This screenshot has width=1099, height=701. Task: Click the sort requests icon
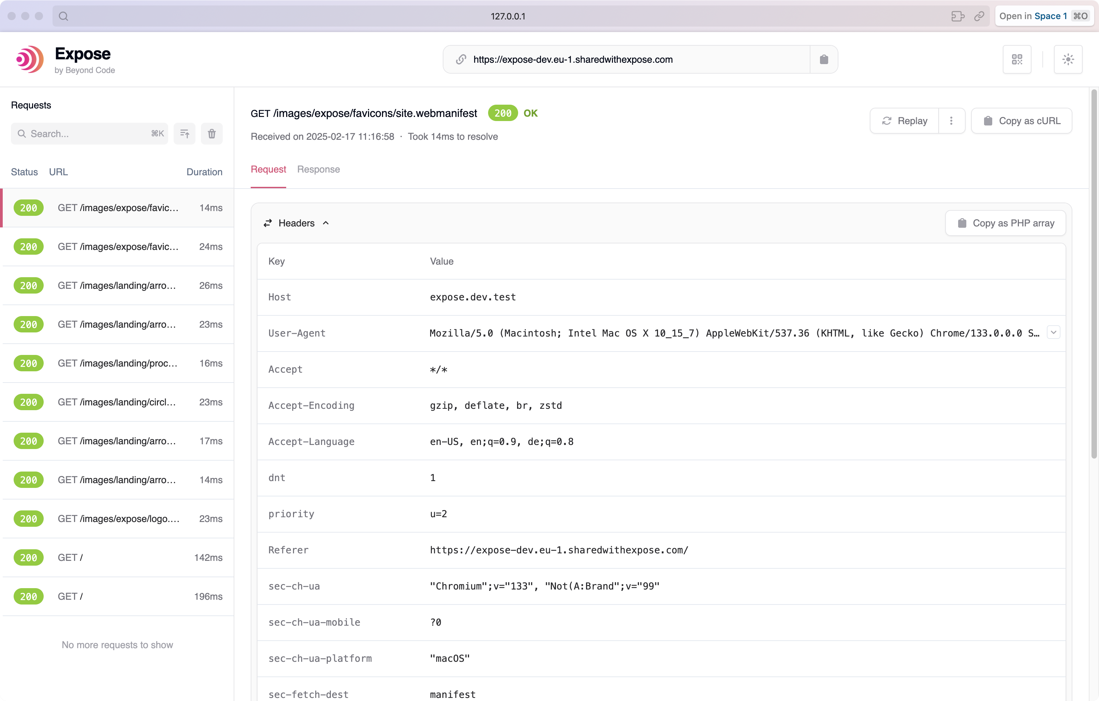click(x=185, y=134)
